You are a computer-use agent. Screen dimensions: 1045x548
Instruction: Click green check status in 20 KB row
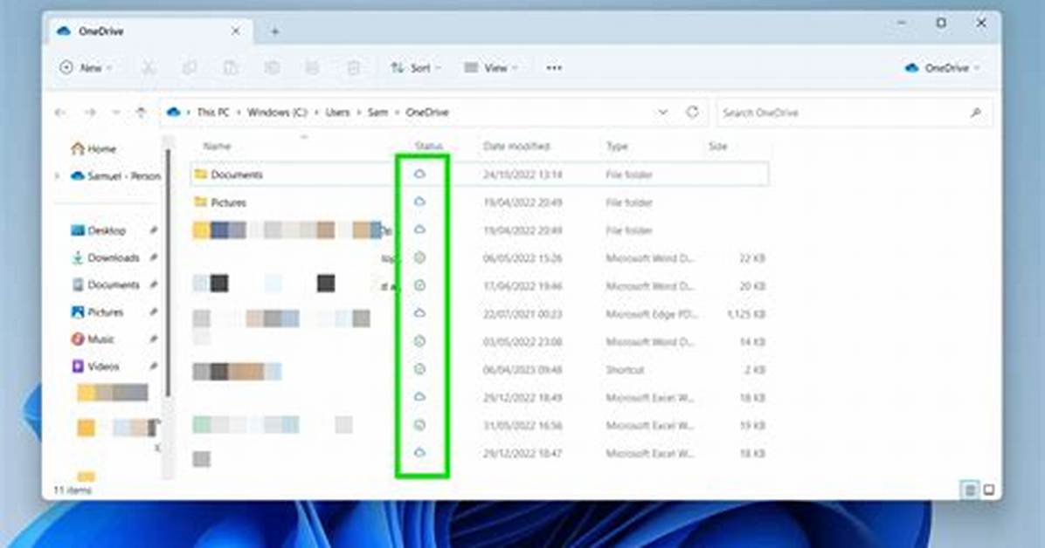(419, 285)
